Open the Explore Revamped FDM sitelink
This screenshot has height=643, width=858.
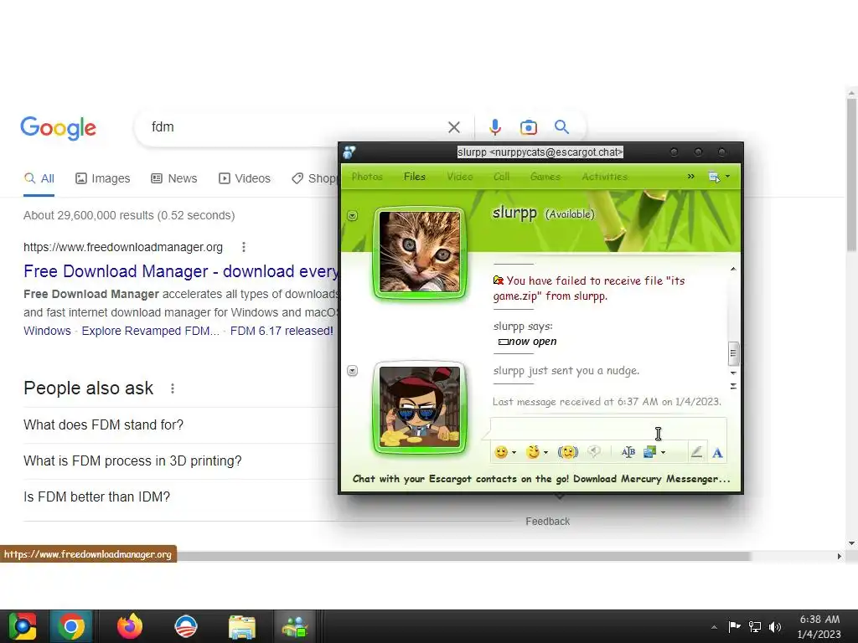click(x=151, y=331)
